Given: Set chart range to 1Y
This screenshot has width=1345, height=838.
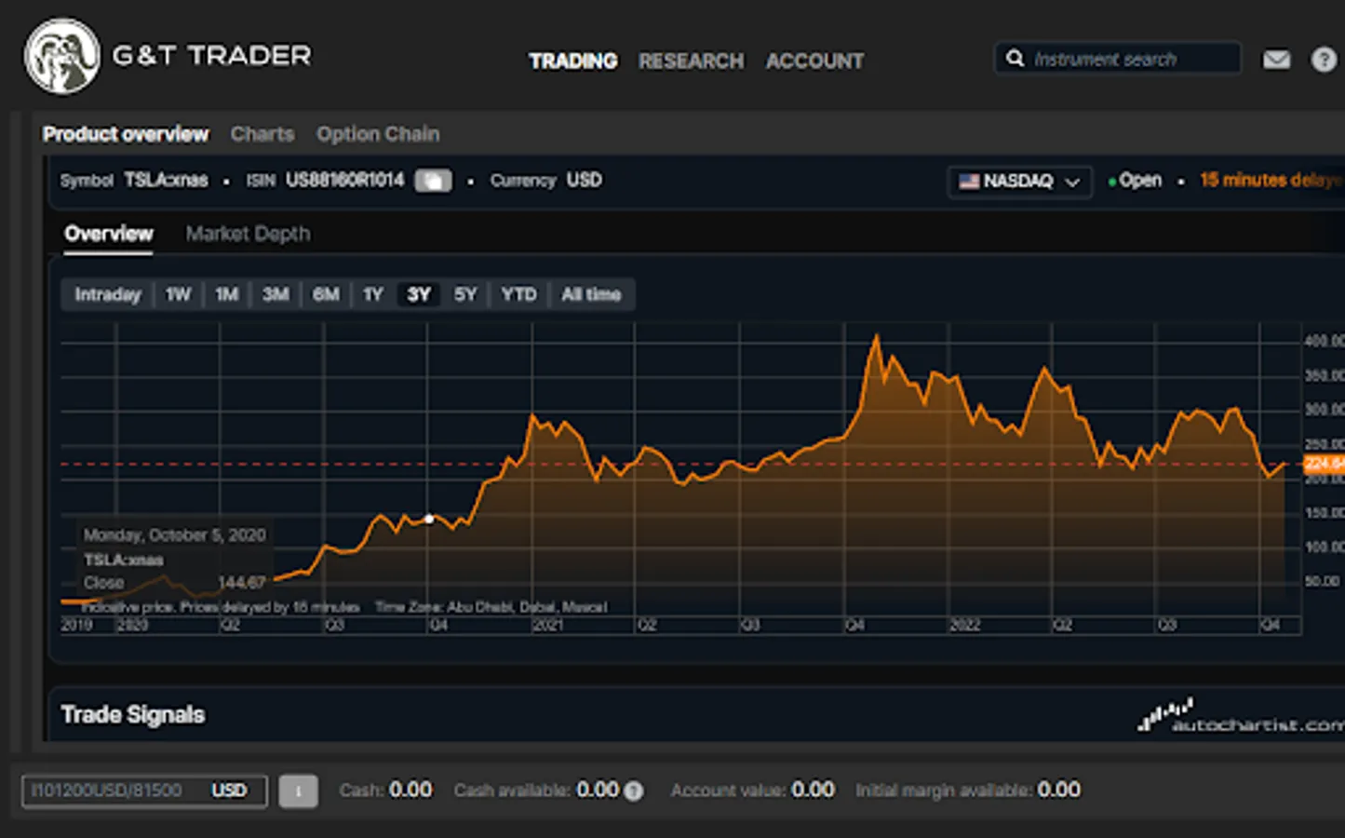Looking at the screenshot, I should tap(373, 294).
